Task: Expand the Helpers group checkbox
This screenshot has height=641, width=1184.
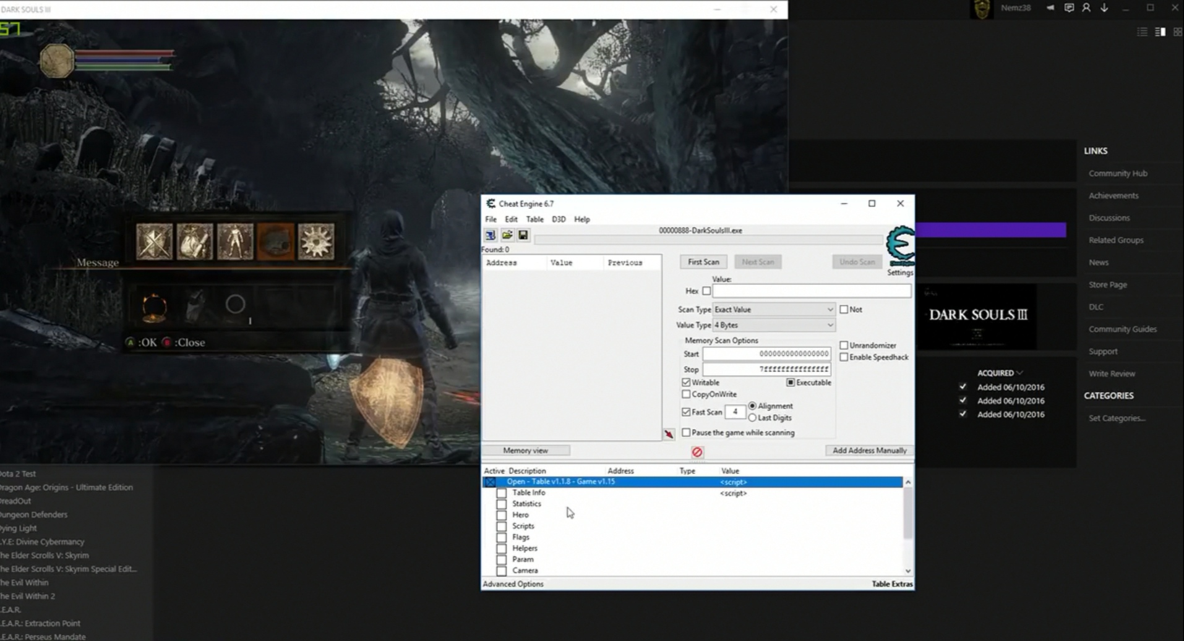Action: (502, 548)
